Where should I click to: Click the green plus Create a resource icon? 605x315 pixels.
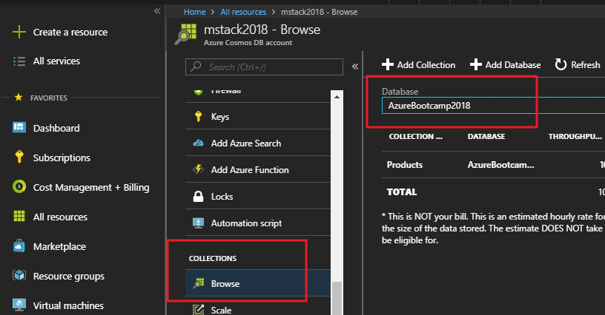click(19, 32)
